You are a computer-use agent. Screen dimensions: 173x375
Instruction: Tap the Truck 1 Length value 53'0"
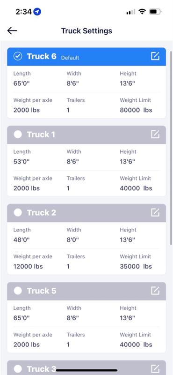pyautogui.click(x=21, y=162)
